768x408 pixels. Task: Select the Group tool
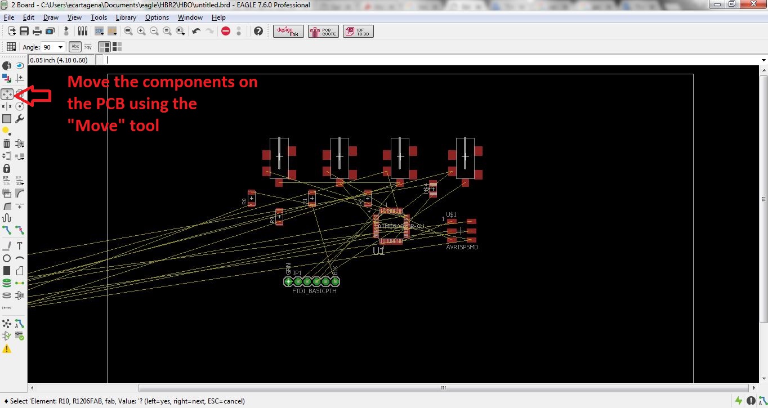coord(7,118)
